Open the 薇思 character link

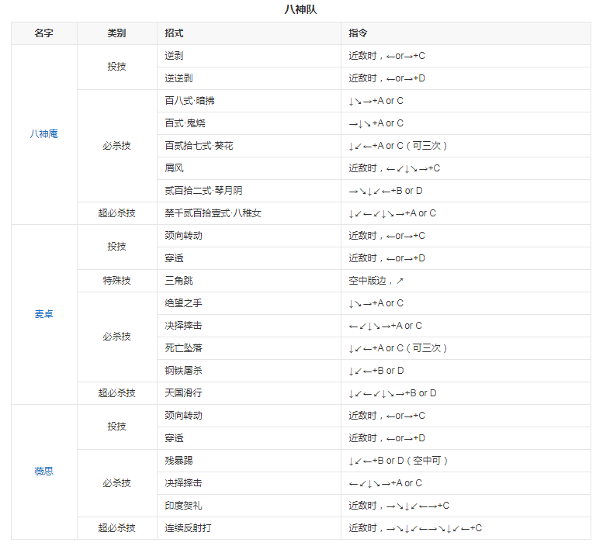coord(43,472)
